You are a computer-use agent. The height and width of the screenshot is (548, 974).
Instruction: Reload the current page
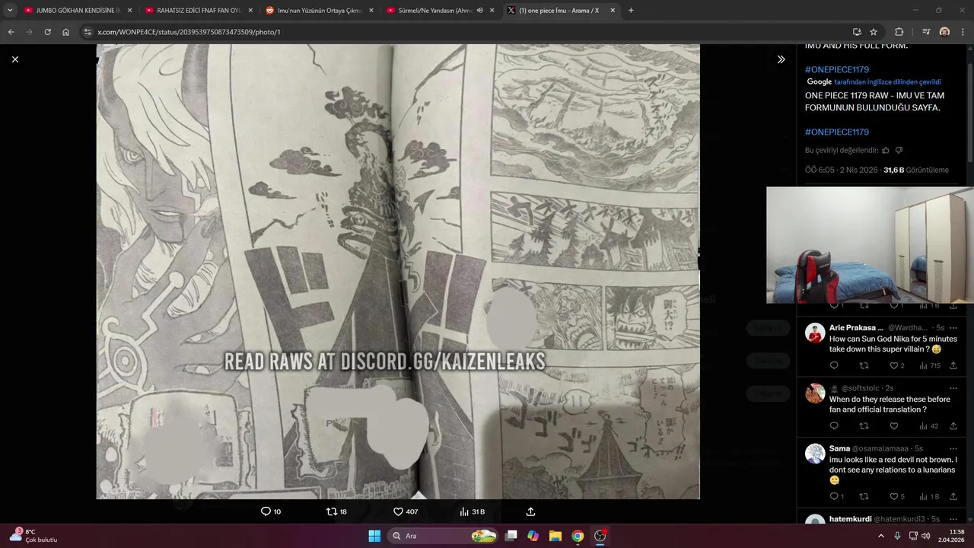tap(48, 32)
